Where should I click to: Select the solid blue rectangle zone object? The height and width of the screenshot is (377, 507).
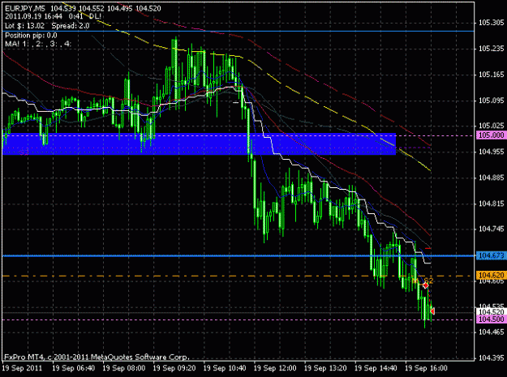coord(200,144)
